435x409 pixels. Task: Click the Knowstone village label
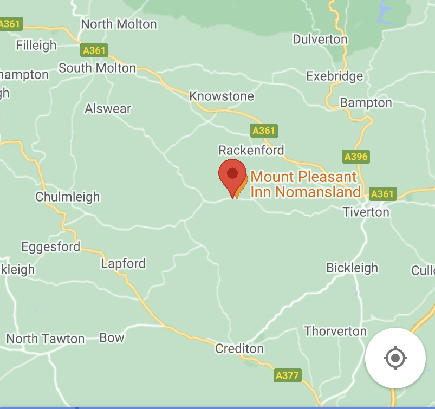(x=222, y=96)
